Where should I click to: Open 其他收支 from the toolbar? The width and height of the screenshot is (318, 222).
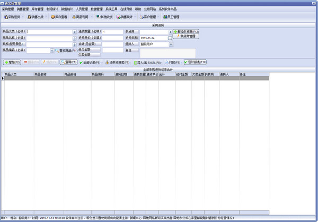[x=104, y=17]
